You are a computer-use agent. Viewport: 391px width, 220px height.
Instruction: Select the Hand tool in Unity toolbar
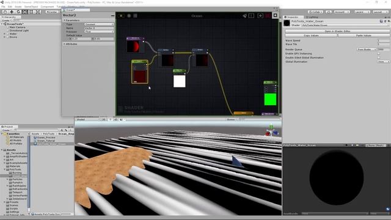5,12
